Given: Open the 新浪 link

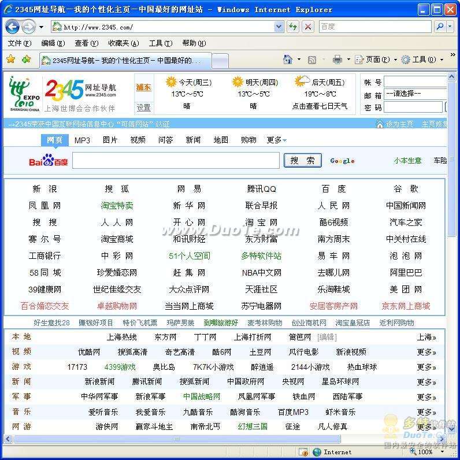Looking at the screenshot, I should pyautogui.click(x=44, y=188).
